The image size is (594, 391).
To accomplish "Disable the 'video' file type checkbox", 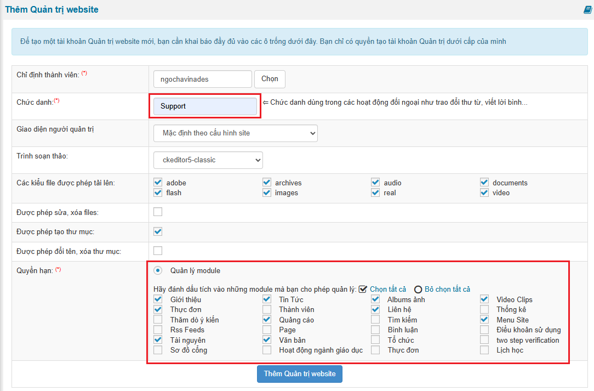I will coord(484,192).
